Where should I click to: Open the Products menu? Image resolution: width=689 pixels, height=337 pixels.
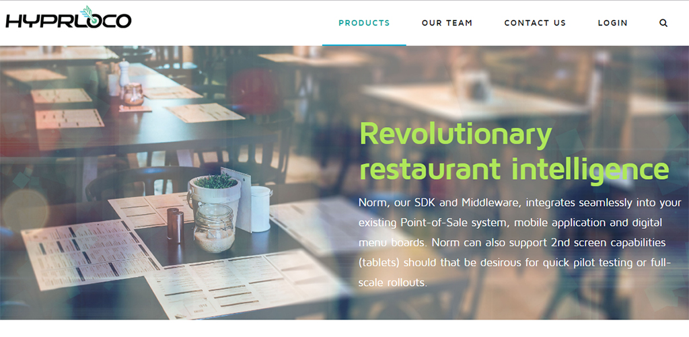point(364,23)
